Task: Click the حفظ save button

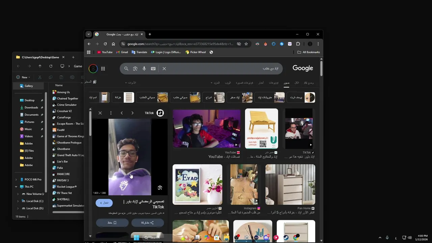Action: (x=112, y=223)
